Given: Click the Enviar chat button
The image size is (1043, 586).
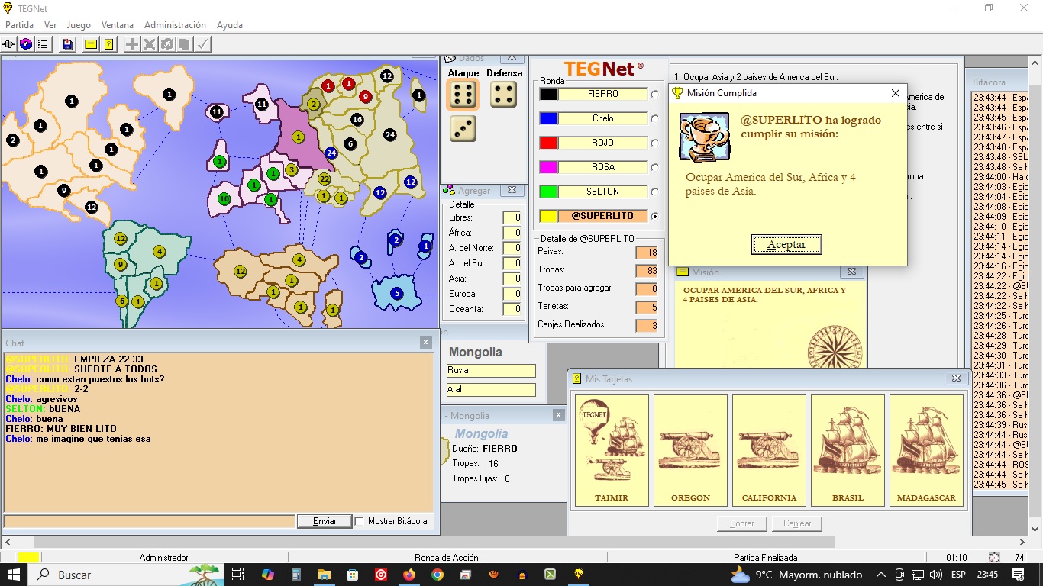Looking at the screenshot, I should (325, 521).
